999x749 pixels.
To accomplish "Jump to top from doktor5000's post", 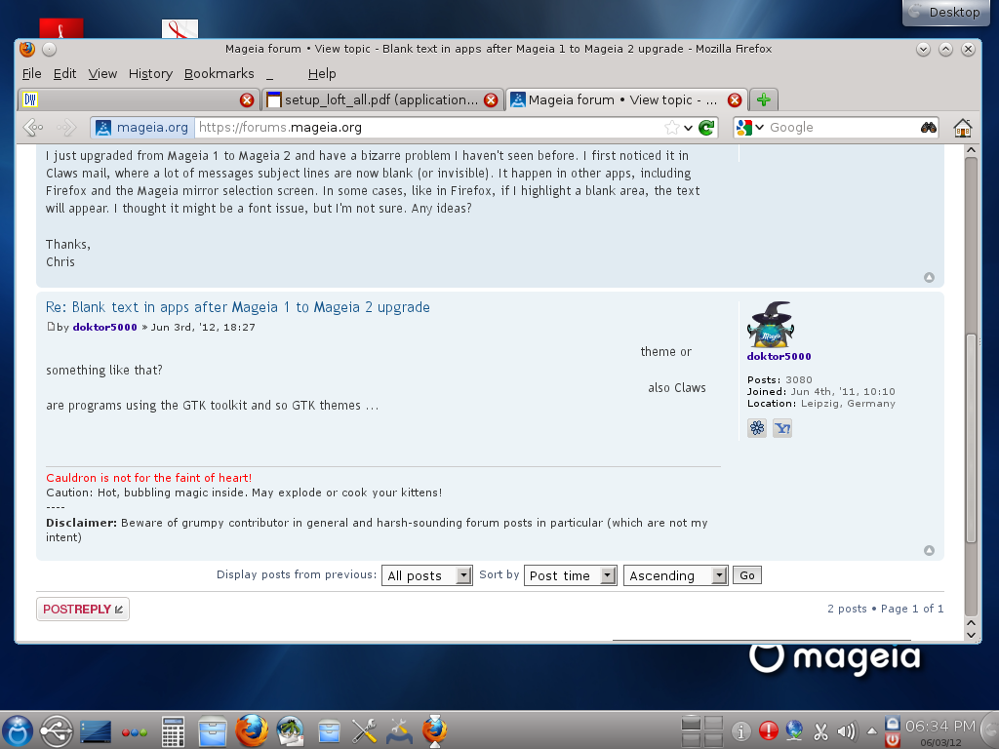I will pyautogui.click(x=929, y=550).
